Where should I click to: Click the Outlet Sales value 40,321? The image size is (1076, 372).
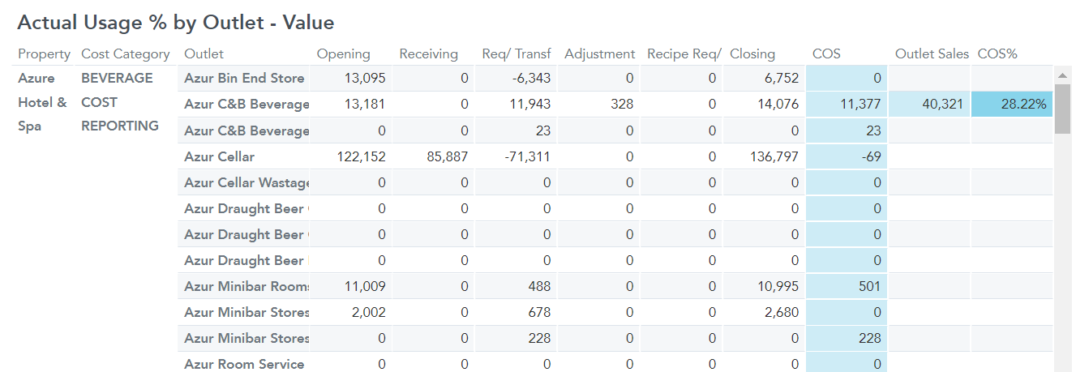click(939, 105)
